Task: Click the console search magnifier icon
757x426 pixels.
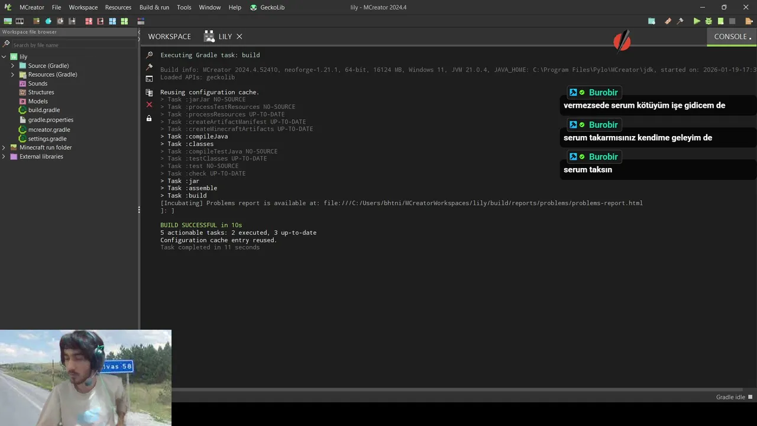Action: pos(149,55)
